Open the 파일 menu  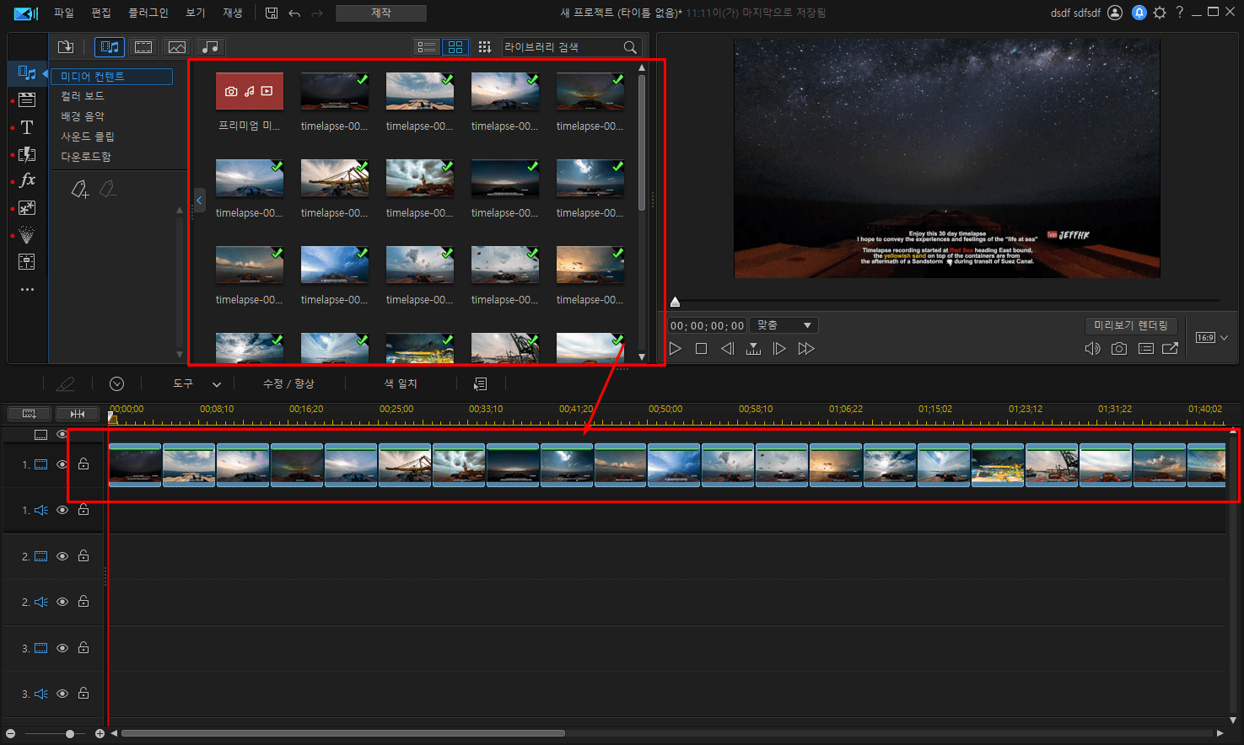tap(64, 13)
